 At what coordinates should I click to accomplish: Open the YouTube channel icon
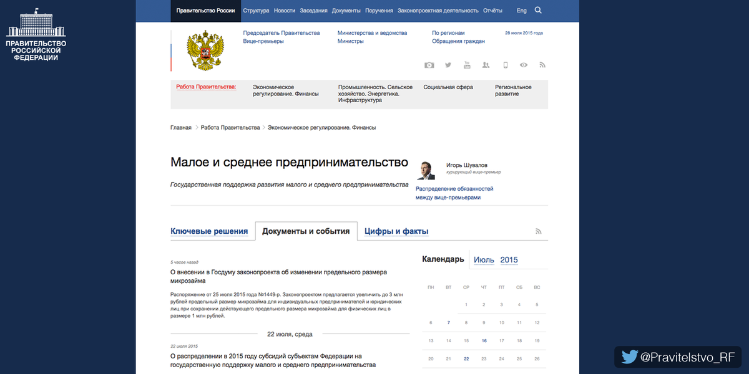pos(466,65)
